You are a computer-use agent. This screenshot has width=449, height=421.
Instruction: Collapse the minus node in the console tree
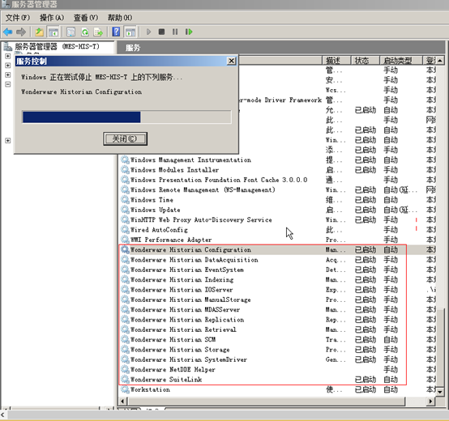(8, 84)
